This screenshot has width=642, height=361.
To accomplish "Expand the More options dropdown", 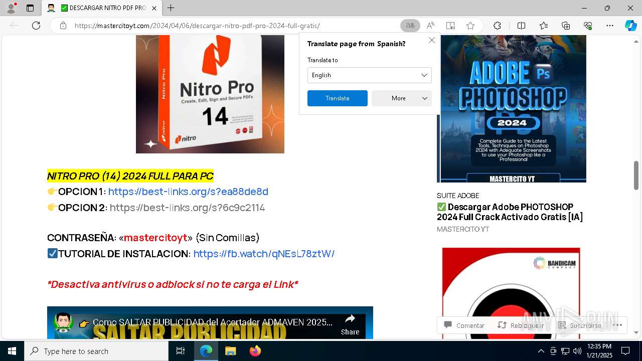I will tap(401, 98).
